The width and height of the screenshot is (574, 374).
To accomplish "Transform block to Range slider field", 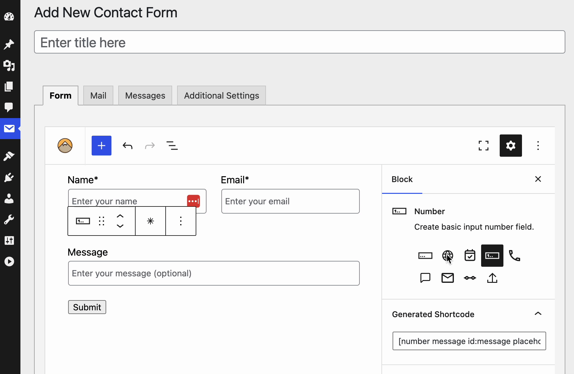I will click(x=470, y=278).
